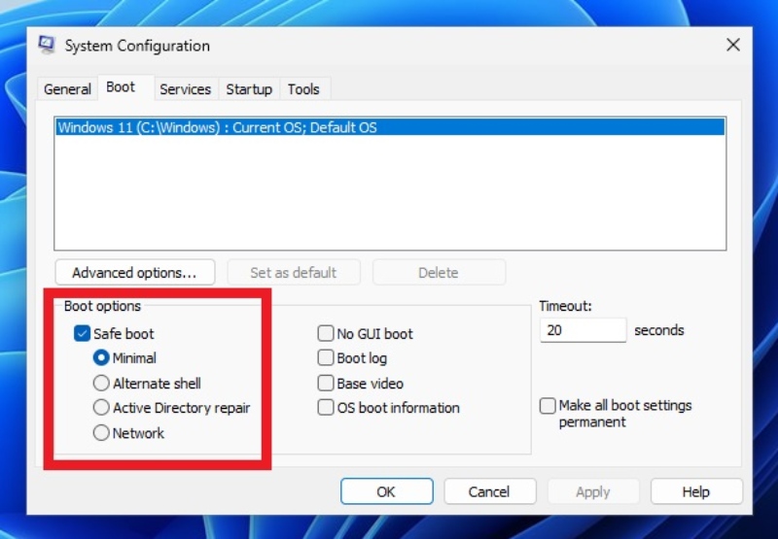Viewport: 778px width, 539px height.
Task: Go to the Startup tab
Action: 249,89
